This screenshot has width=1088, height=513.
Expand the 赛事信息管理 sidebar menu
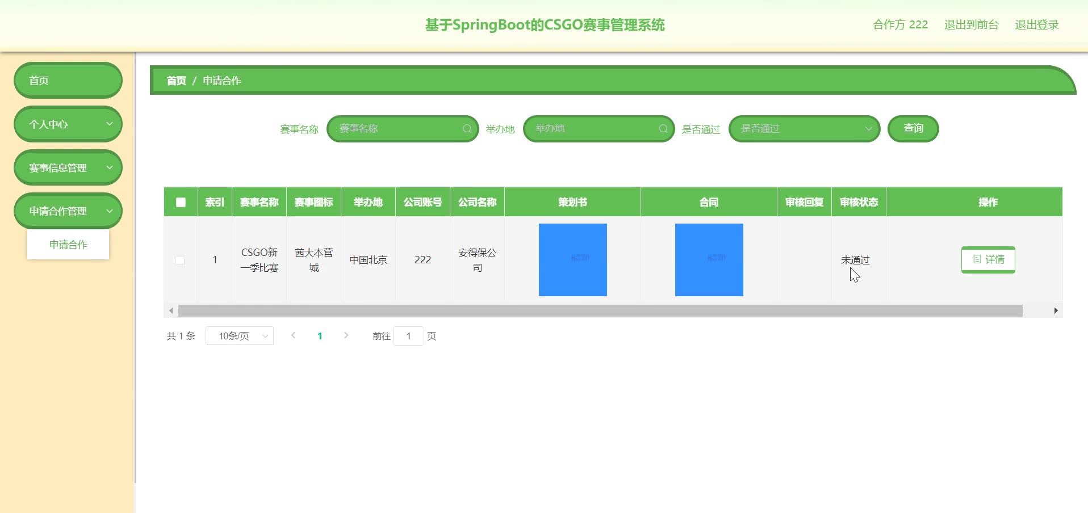pos(68,167)
